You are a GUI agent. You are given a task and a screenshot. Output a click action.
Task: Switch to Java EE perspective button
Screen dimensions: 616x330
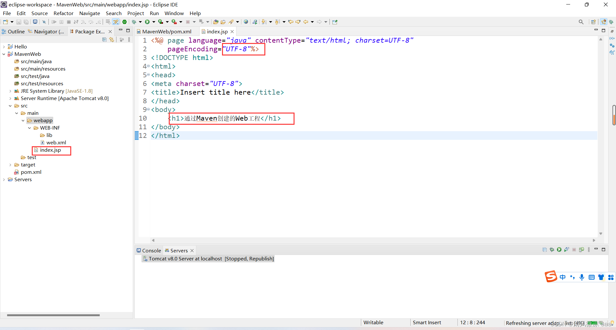point(604,22)
